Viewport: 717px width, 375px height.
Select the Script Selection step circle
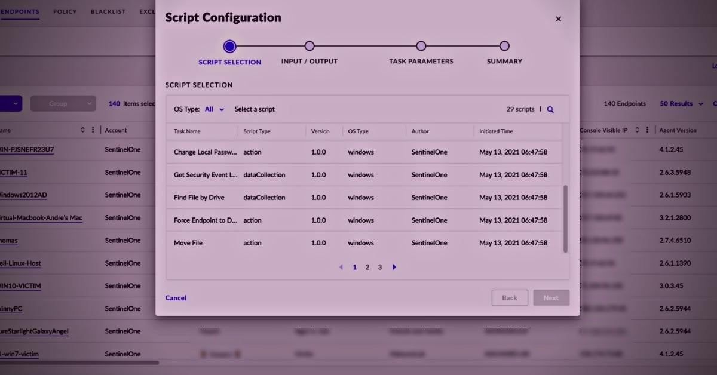click(229, 47)
